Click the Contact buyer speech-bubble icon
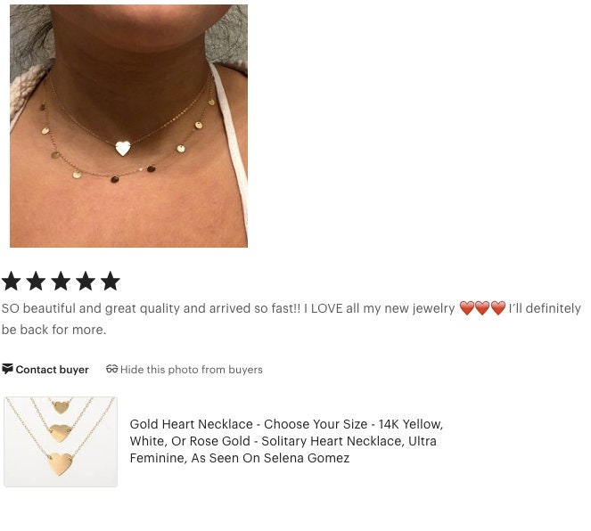The image size is (591, 531). click(x=7, y=369)
